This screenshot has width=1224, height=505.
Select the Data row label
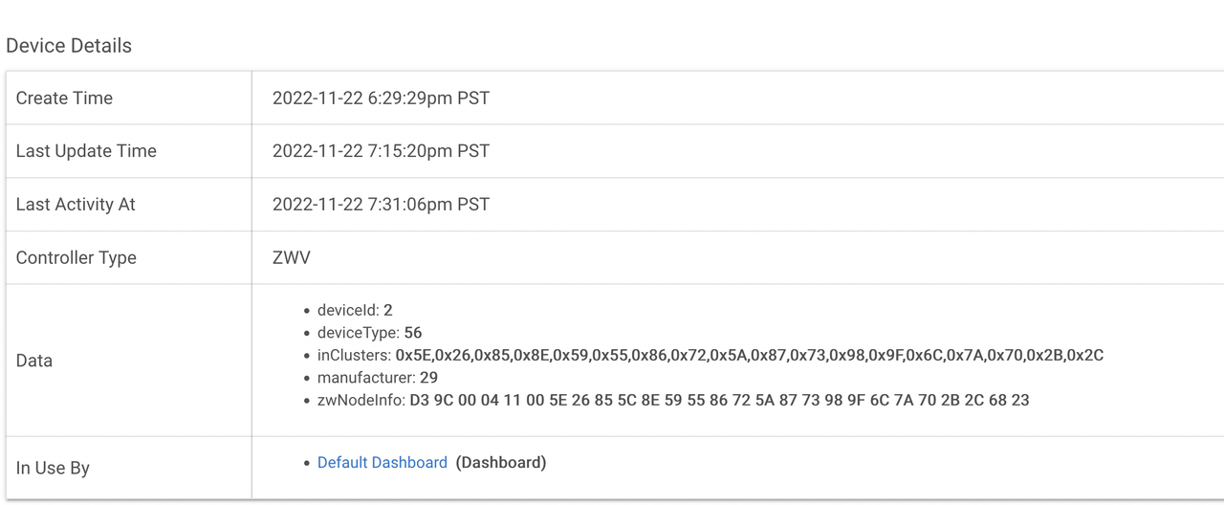pyautogui.click(x=34, y=361)
